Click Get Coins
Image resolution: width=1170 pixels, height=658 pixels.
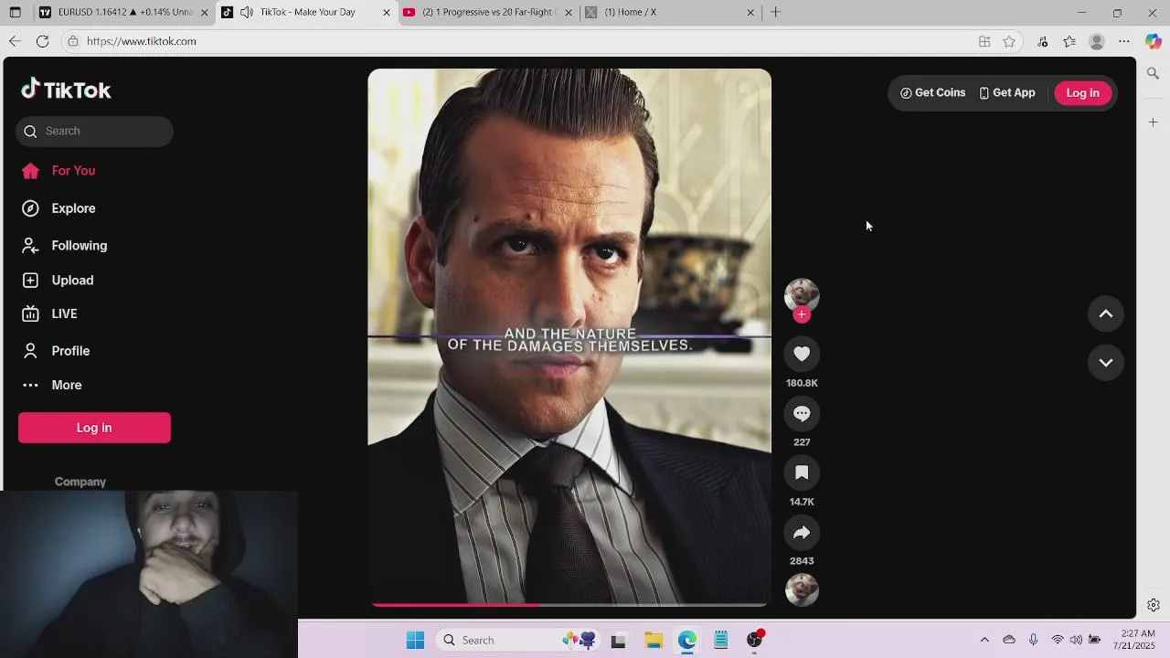932,93
